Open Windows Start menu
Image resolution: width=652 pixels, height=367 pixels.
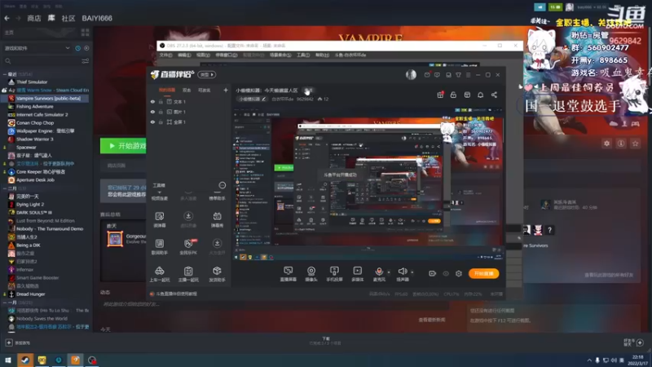point(8,360)
